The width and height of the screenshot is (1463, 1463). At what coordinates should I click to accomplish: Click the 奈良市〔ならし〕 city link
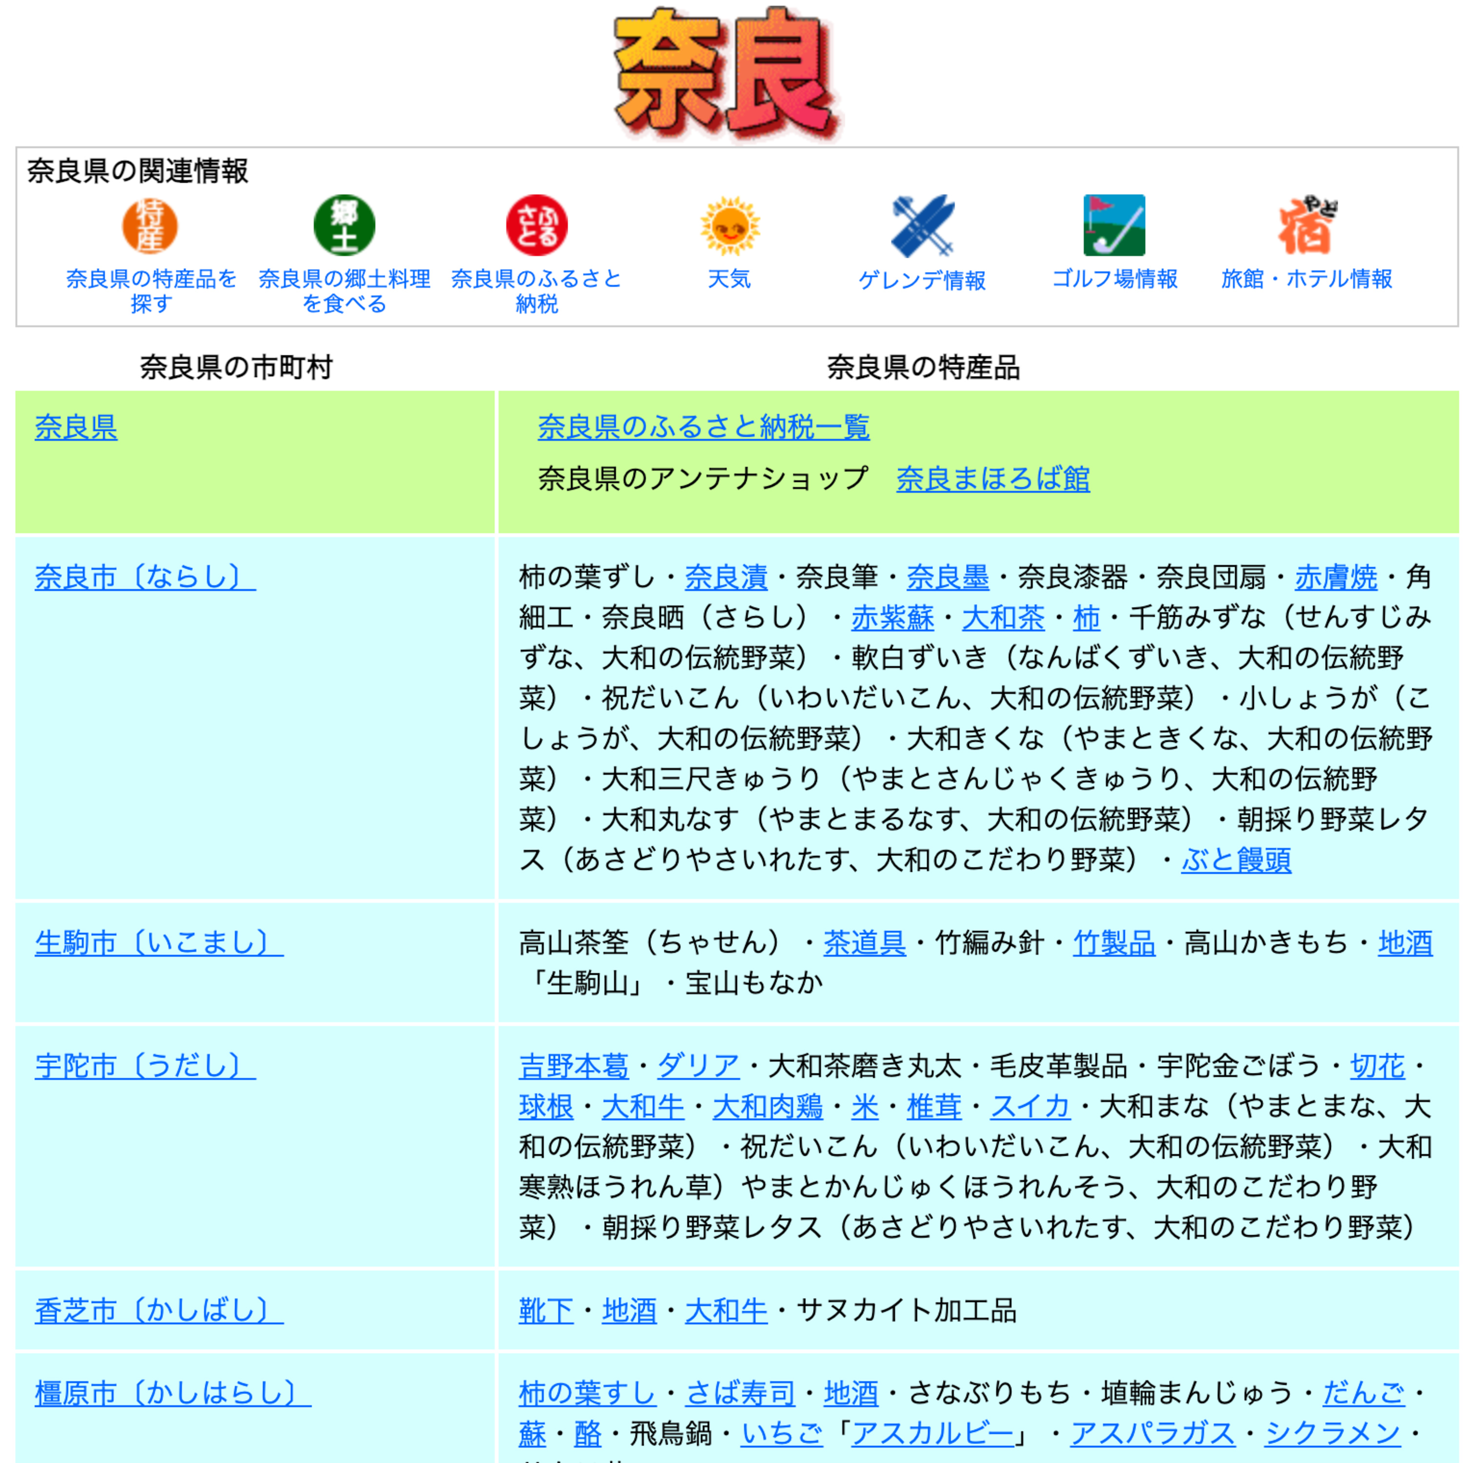(x=145, y=577)
